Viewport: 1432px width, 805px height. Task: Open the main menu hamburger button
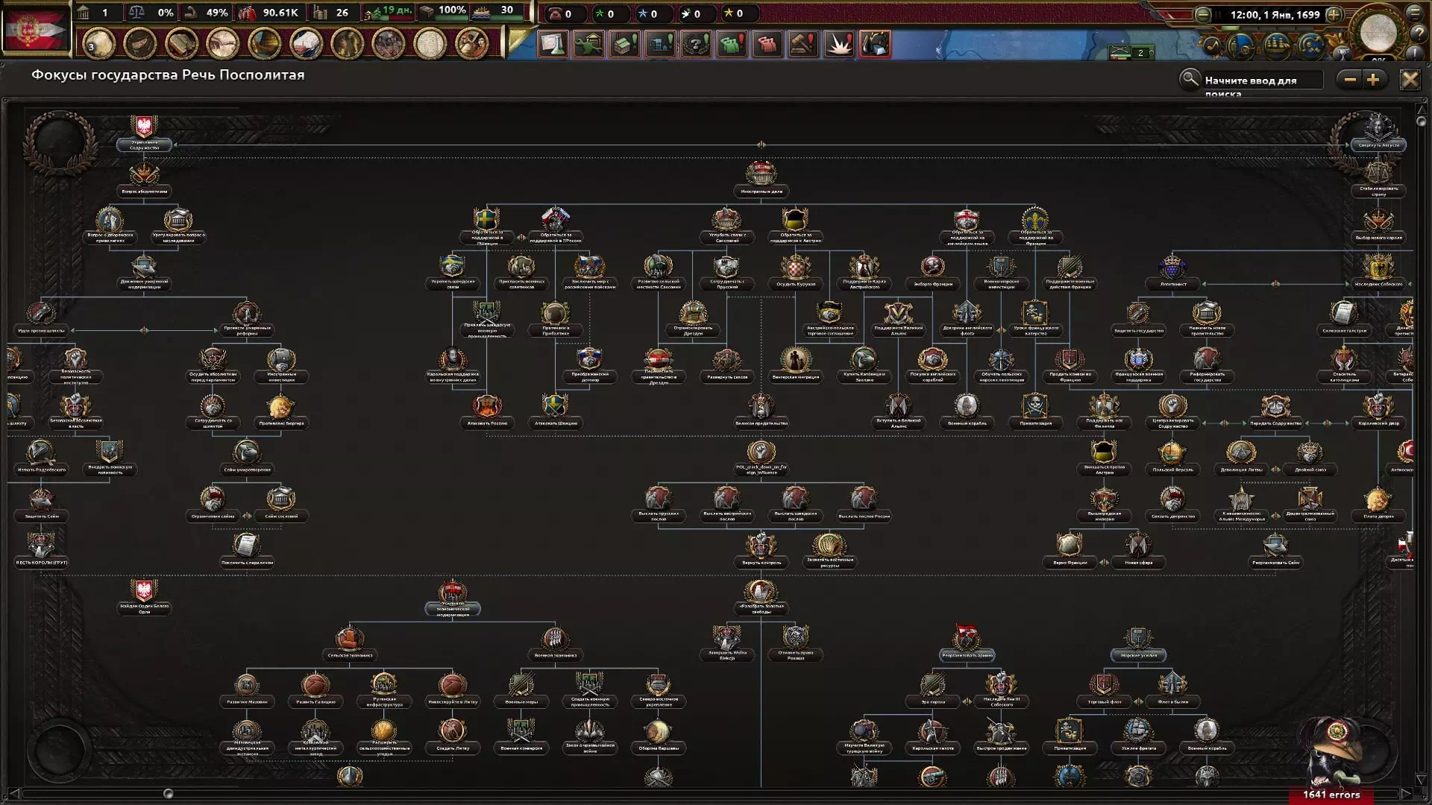pyautogui.click(x=1415, y=13)
